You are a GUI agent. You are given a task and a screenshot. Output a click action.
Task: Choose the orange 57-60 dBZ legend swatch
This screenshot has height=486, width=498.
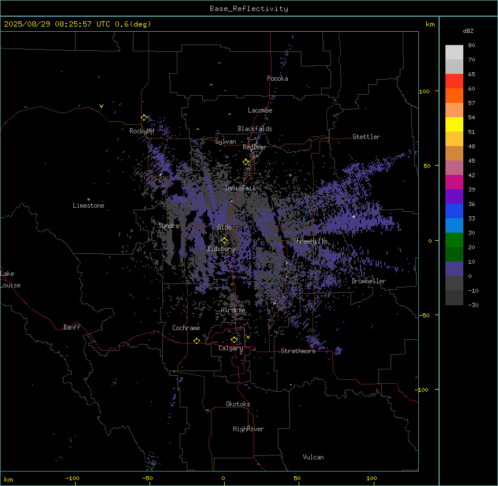pos(454,95)
